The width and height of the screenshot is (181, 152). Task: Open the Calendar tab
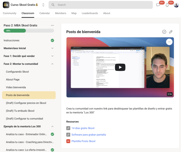pyautogui.click(x=44, y=13)
